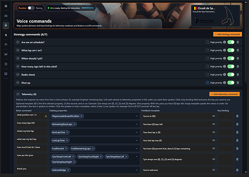Click the 'Kit is ready' status progress bar
Viewport: 249px width, 177px height.
coord(88,8)
